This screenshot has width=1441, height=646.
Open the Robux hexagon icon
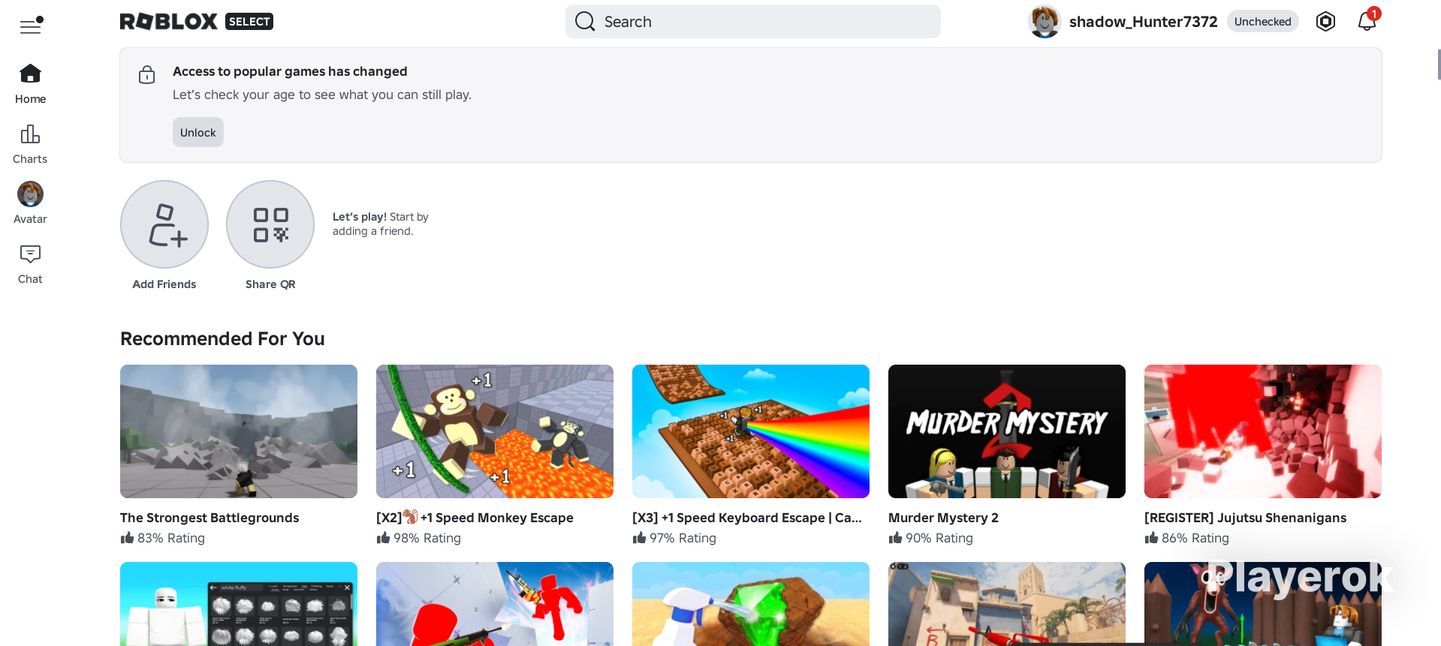click(x=1326, y=22)
